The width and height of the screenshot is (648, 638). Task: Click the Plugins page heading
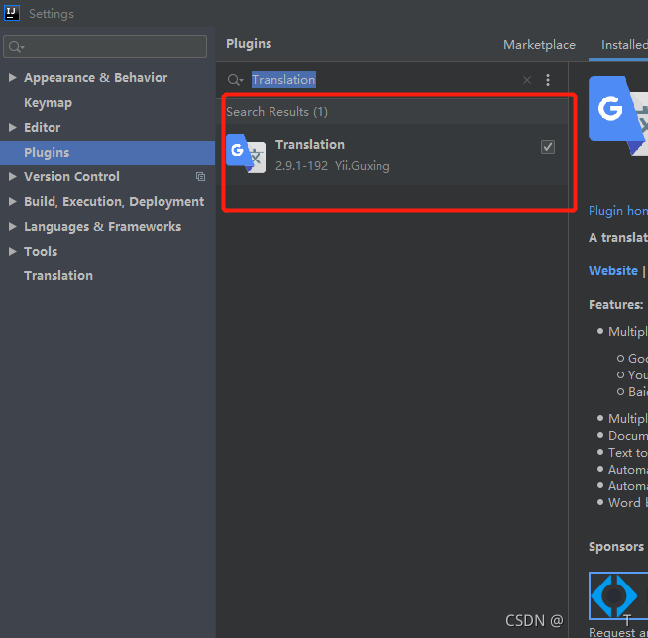(x=249, y=44)
